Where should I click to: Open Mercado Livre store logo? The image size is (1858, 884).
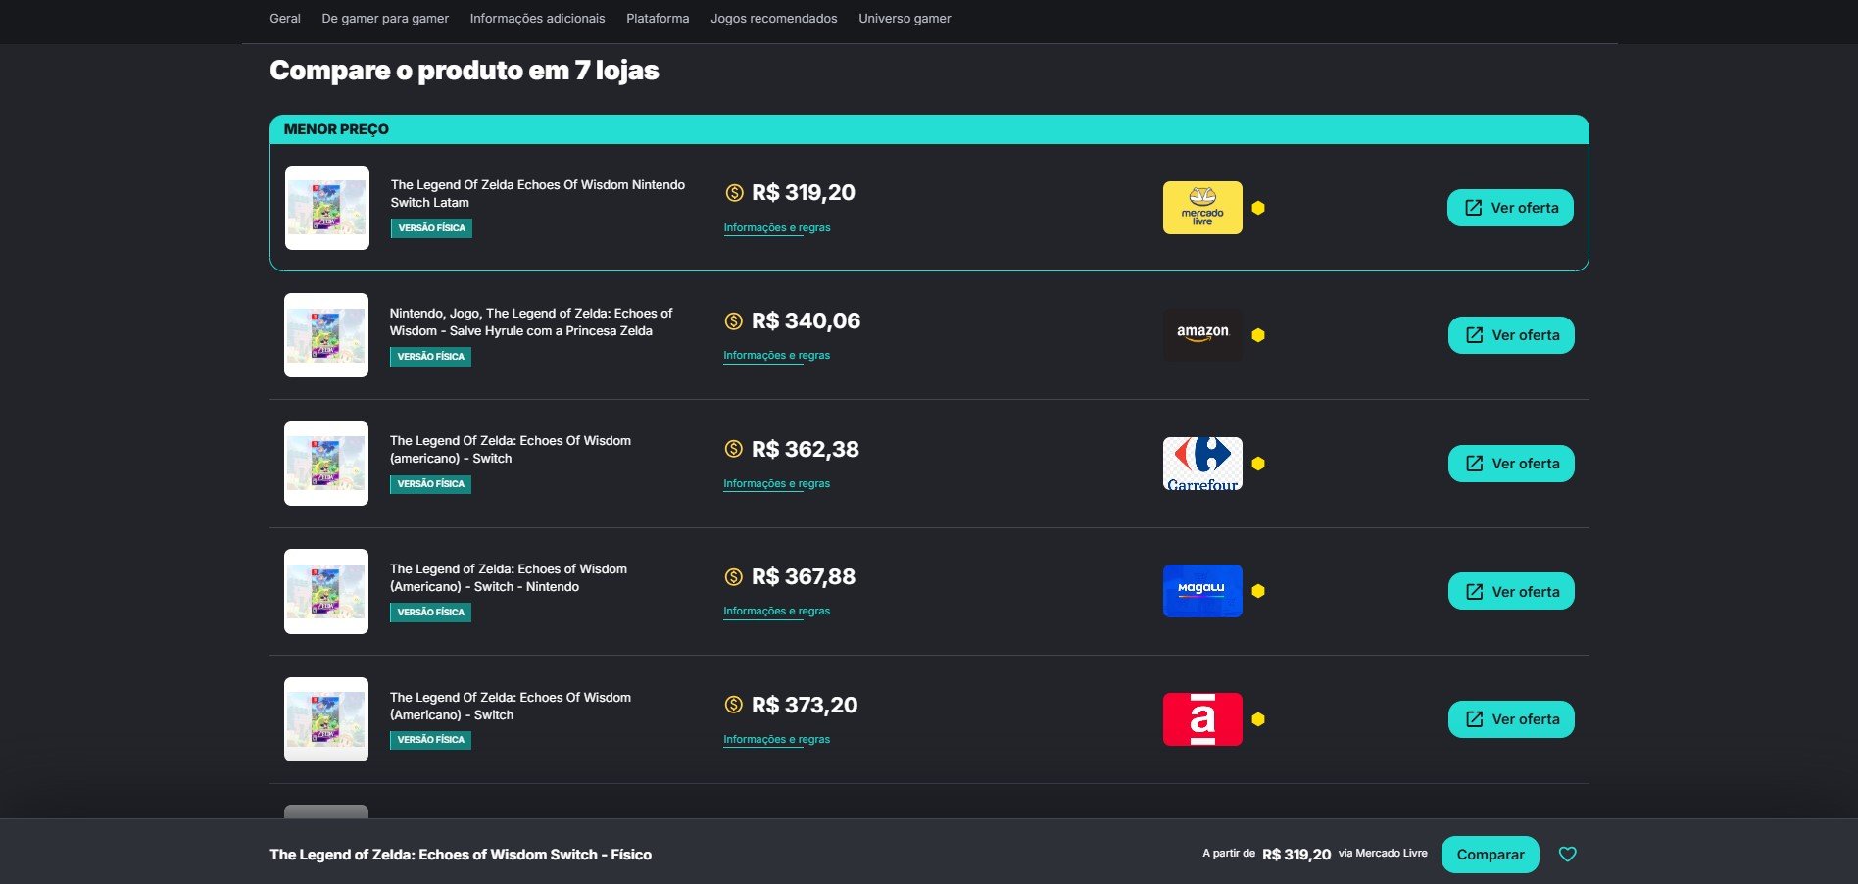tap(1202, 208)
